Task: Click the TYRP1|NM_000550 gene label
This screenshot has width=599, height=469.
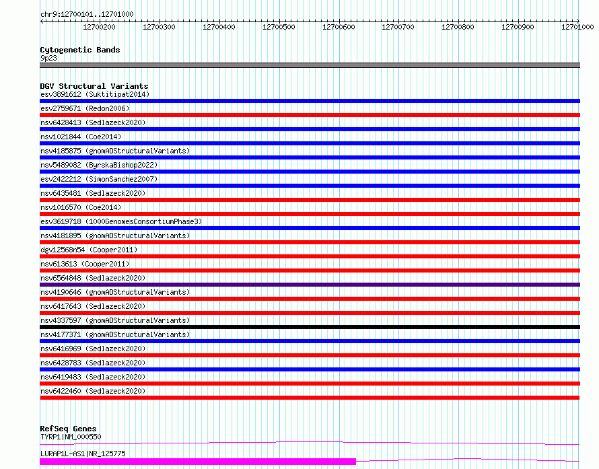Action: click(71, 437)
